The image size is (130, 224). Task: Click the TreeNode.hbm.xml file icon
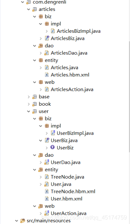pos(47,192)
